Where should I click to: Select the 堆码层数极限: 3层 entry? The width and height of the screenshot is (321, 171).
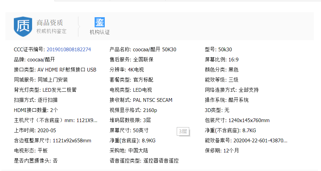coord(130,120)
